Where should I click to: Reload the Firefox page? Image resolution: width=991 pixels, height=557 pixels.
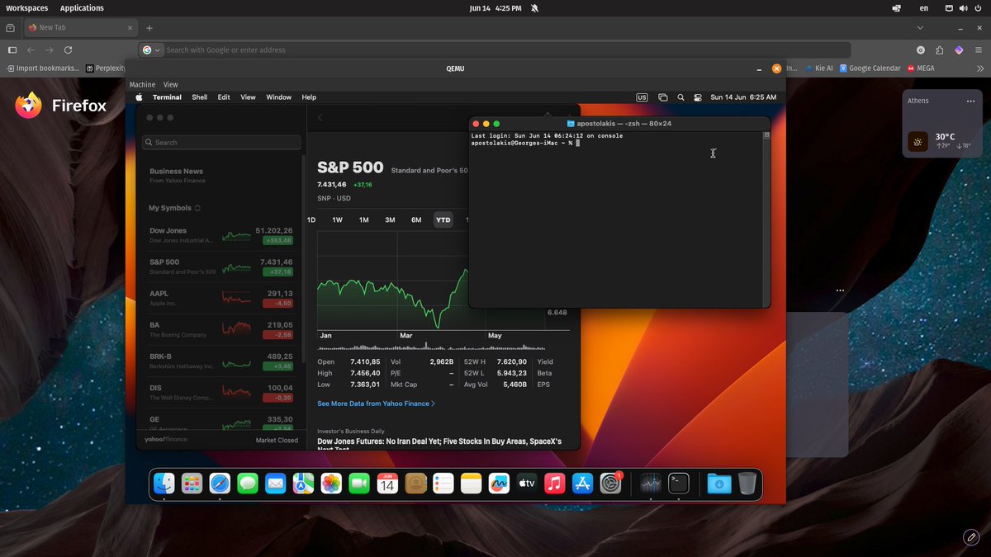click(68, 50)
